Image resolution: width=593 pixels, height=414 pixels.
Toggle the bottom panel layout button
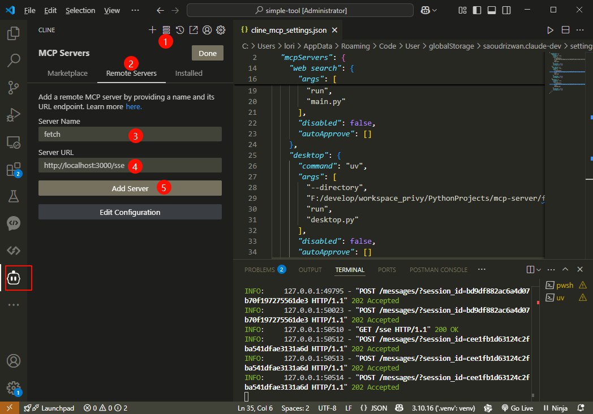tap(491, 10)
